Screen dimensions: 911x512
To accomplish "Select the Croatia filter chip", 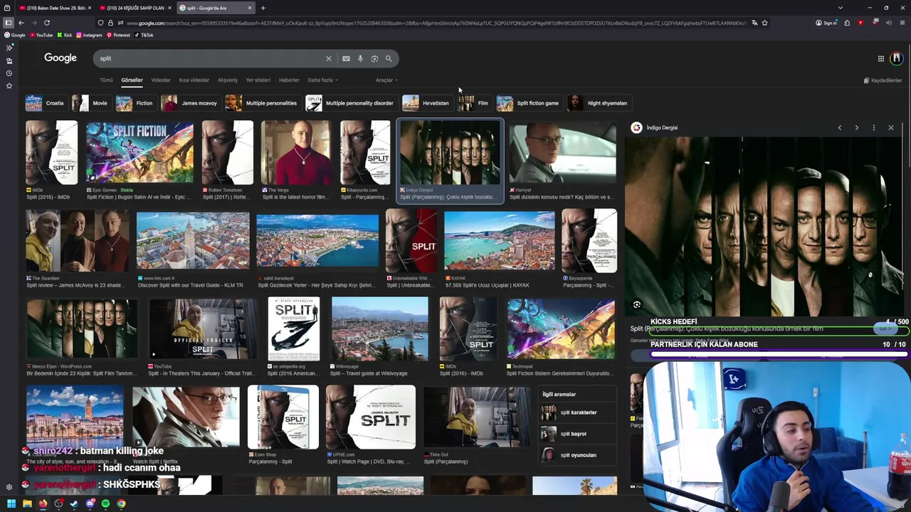I will click(x=45, y=103).
